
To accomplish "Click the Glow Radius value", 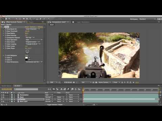I will pos(27,33).
